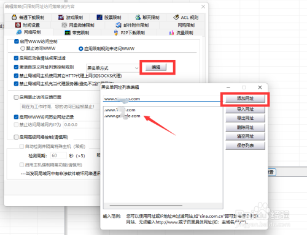Screen dimensions: 307x235
Task: Toggle 禁止局域网主机充当代理服务器 checkbox
Action: point(16,84)
